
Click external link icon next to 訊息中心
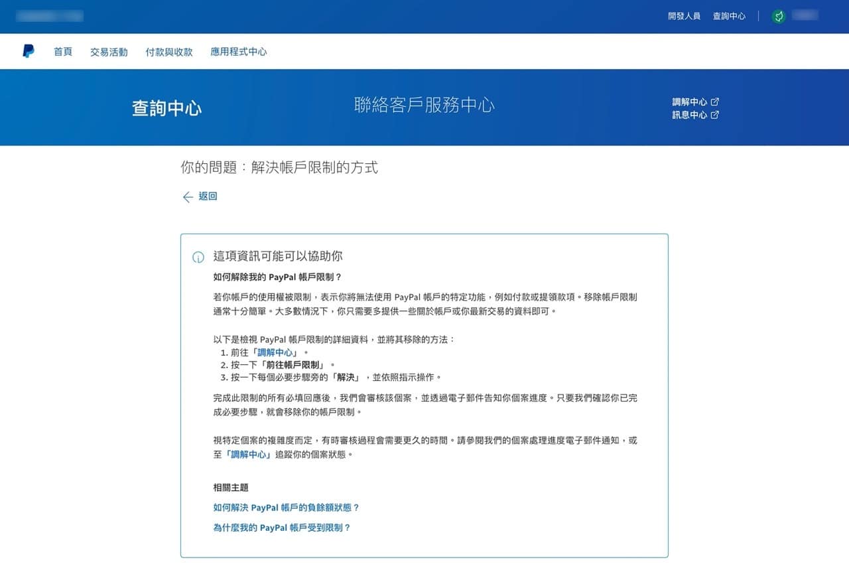pos(715,115)
